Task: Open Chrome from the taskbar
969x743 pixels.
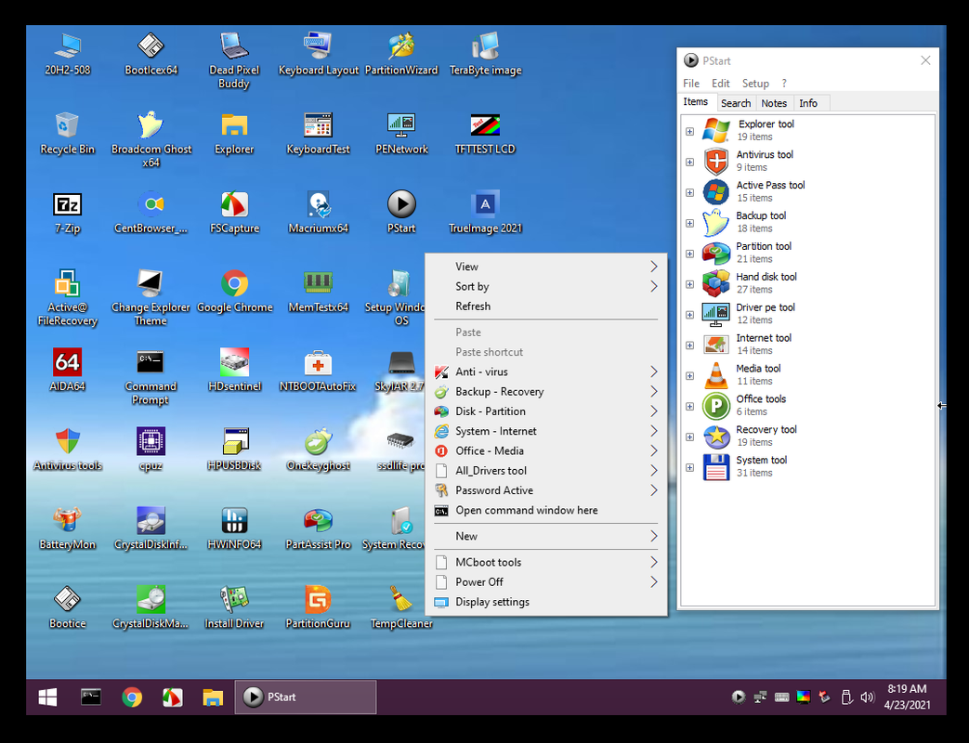Action: [132, 697]
